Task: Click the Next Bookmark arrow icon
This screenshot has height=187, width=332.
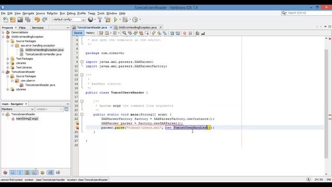Action: 159,33
